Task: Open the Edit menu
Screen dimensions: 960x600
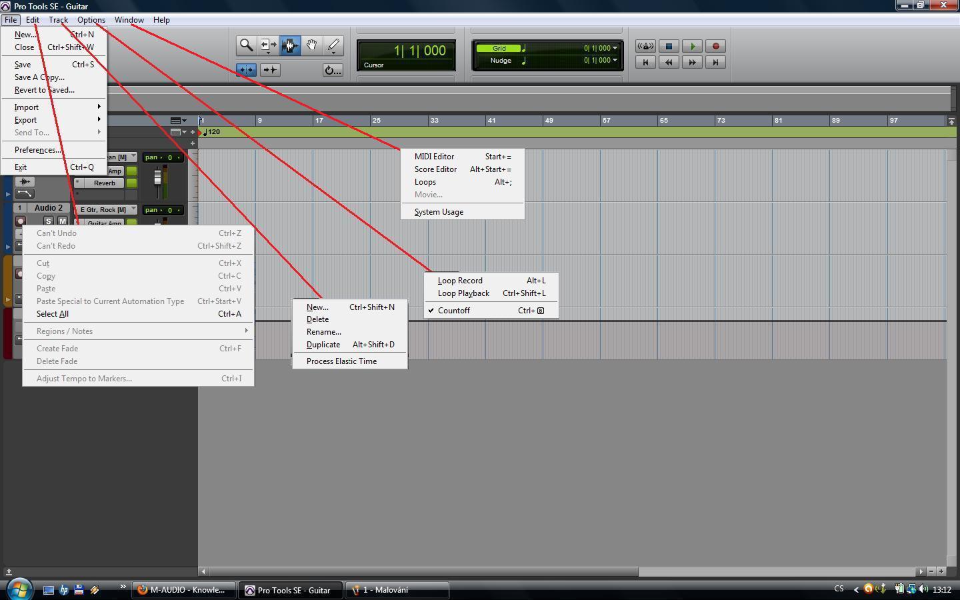Action: tap(32, 20)
